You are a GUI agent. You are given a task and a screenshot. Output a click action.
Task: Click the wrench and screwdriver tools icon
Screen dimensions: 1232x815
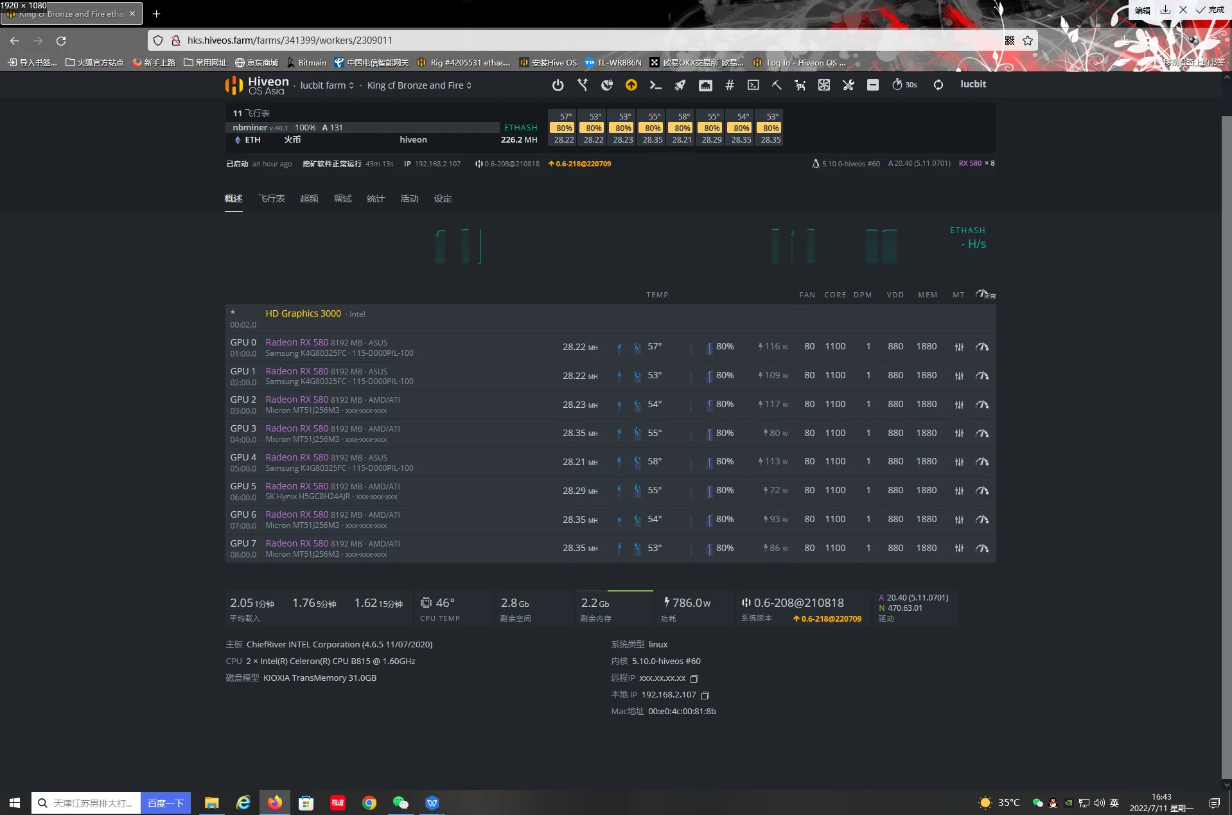click(849, 85)
